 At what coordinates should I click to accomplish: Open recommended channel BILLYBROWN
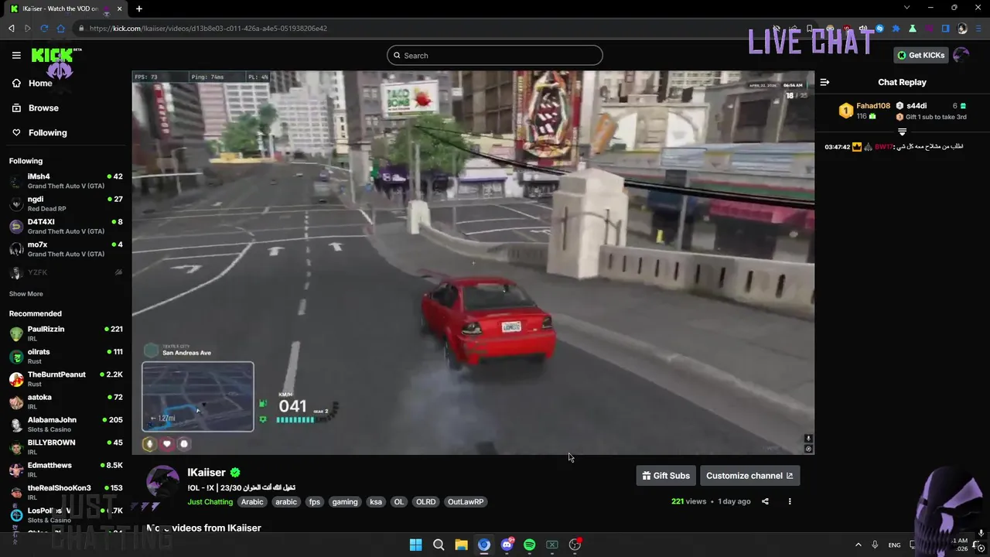(x=66, y=447)
